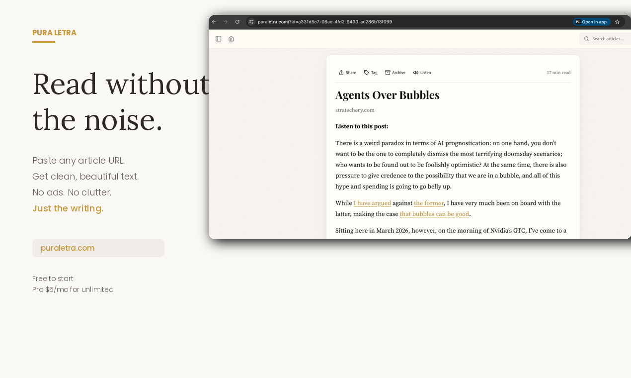Open 'the former' hyperlink
Viewport: 631px width, 378px height.
pos(428,203)
